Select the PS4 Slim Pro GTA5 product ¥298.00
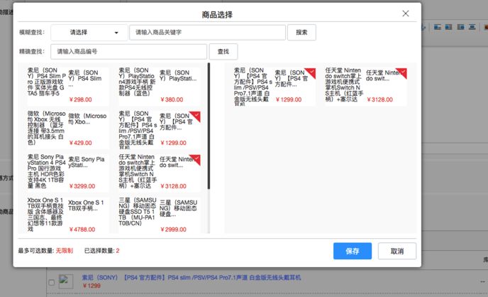The image size is (488, 297). tap(68, 86)
